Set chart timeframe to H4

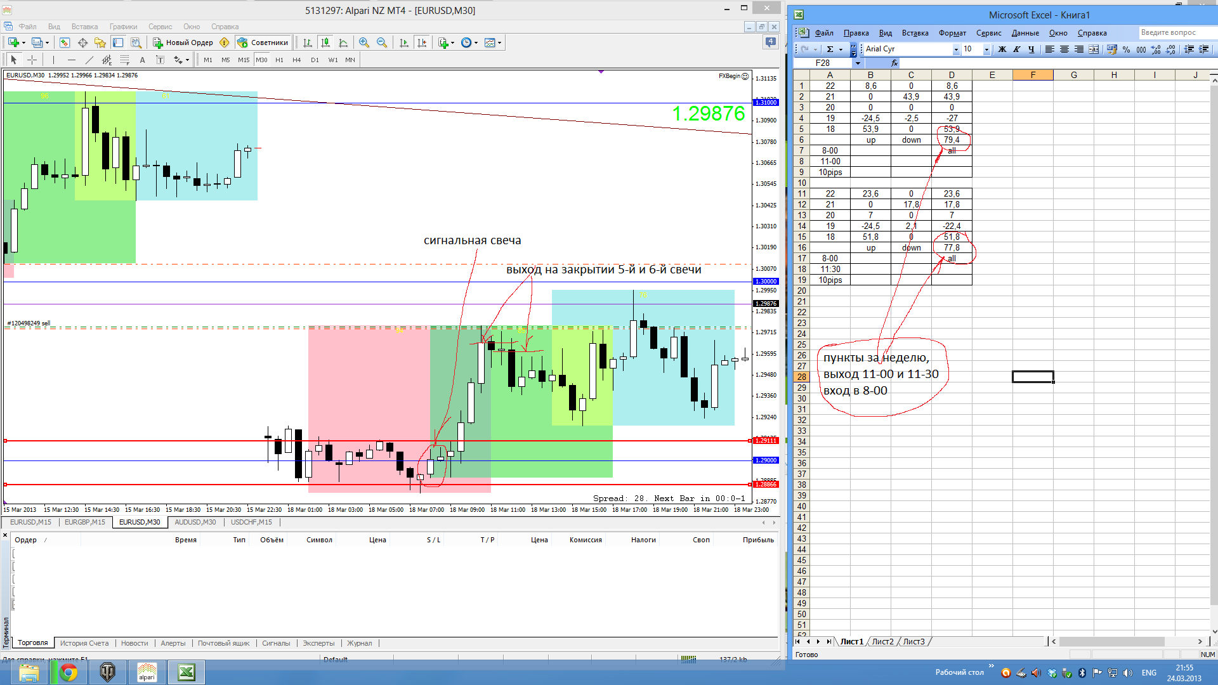pos(297,60)
